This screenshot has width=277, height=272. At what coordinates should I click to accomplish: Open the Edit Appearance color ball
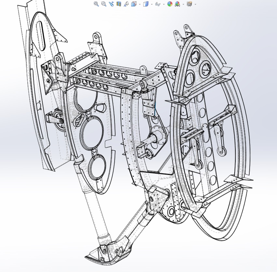(170, 4)
